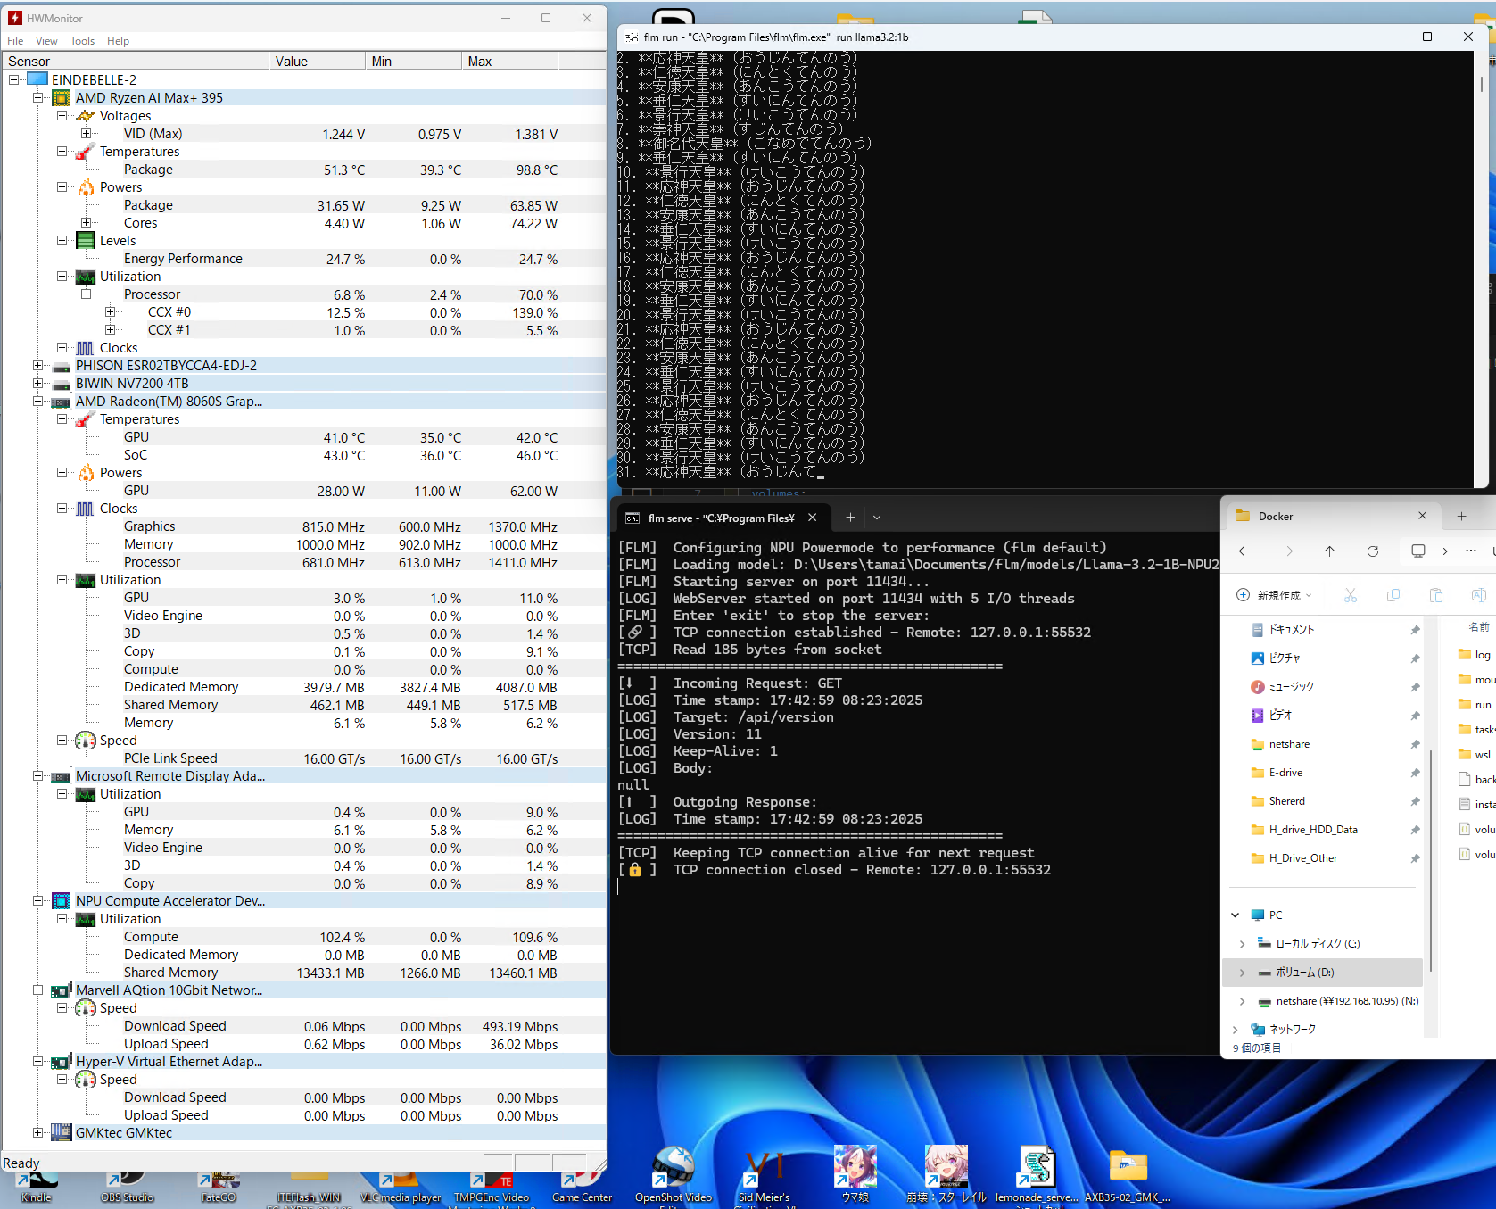Collapse the NPU Compute Accelerator node
Image resolution: width=1496 pixels, height=1209 pixels.
point(37,900)
